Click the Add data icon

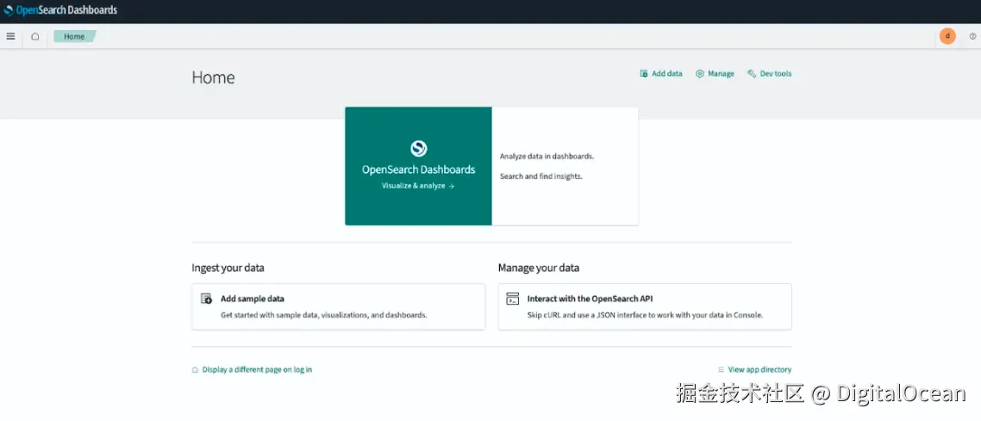coord(643,74)
